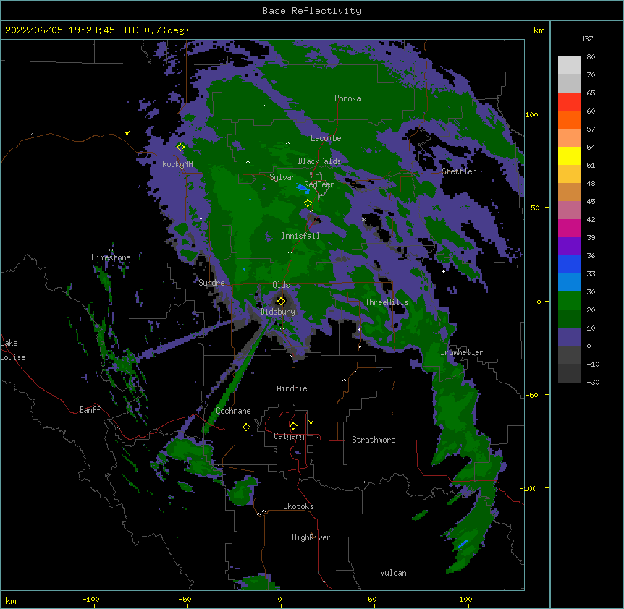624x609 pixels.
Task: Select the 80 dBZ white legend swatch
Action: 569,66
